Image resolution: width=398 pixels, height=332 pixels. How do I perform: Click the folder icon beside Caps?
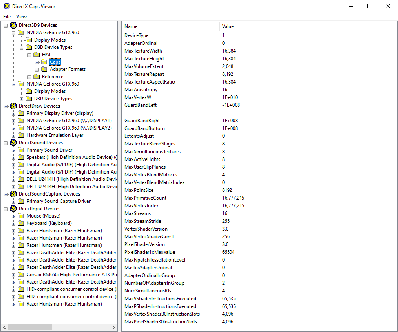[44, 62]
